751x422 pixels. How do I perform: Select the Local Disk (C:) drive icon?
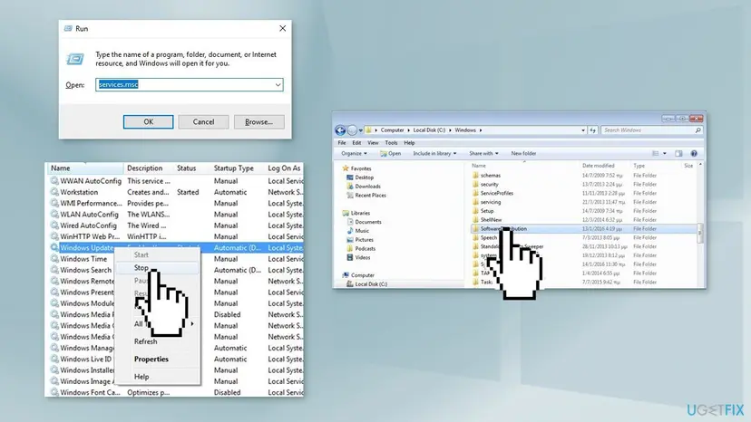(349, 284)
